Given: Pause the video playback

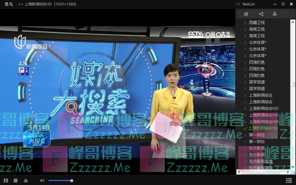Looking at the screenshot, I should click(6, 181).
